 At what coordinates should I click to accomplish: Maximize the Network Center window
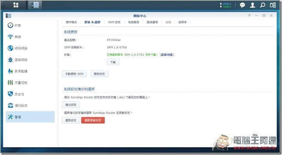(x=264, y=16)
